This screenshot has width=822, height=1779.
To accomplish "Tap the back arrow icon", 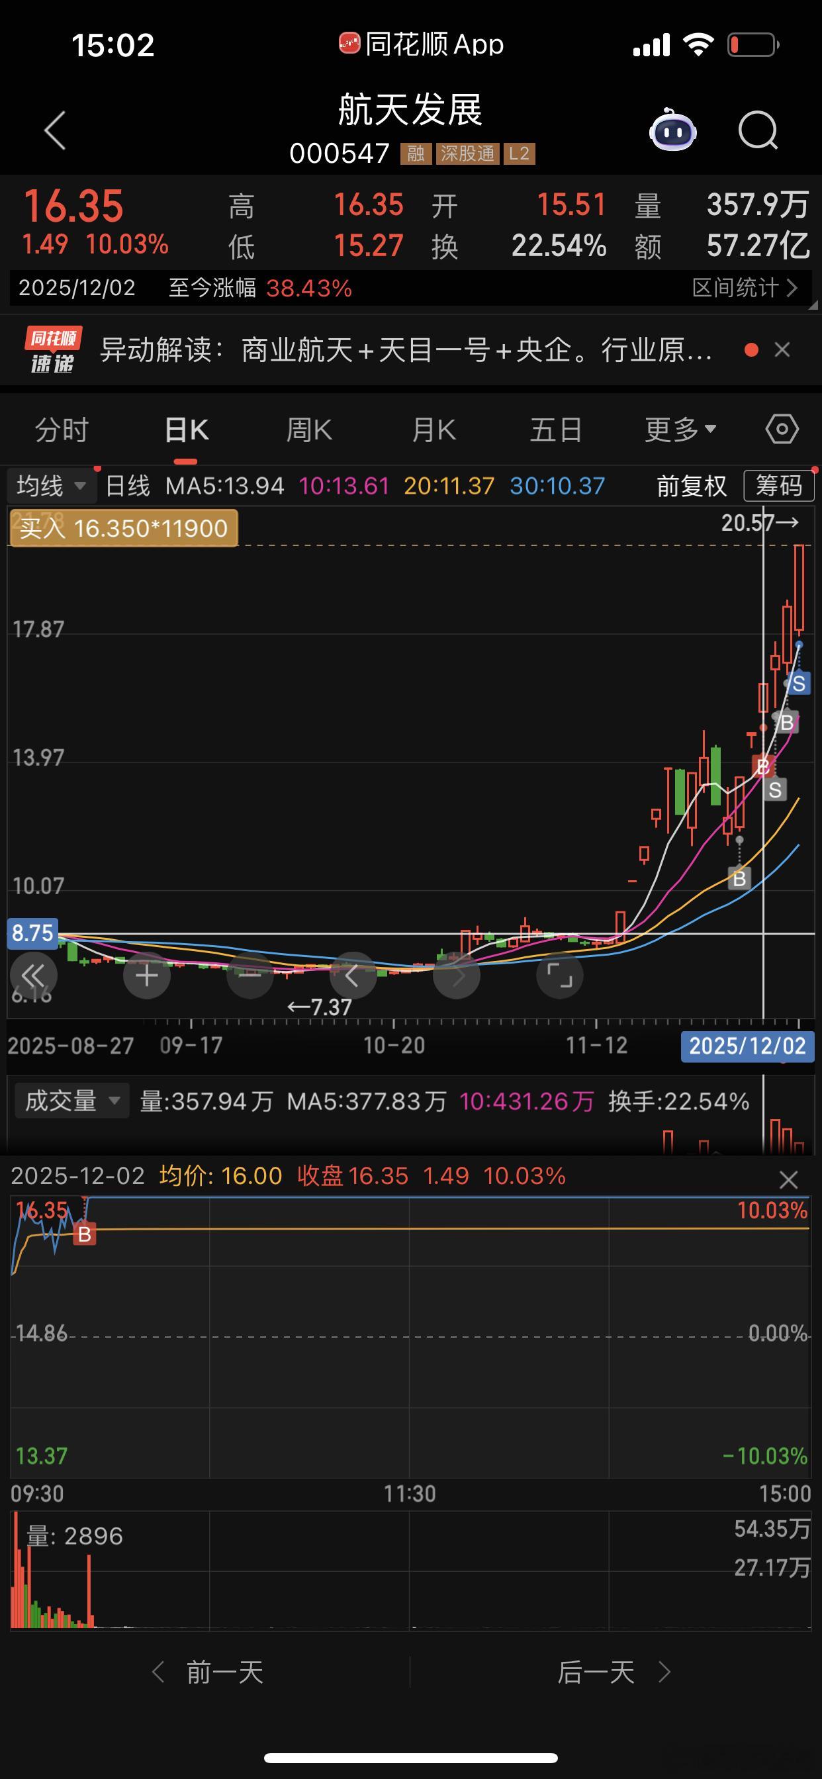I will click(55, 130).
